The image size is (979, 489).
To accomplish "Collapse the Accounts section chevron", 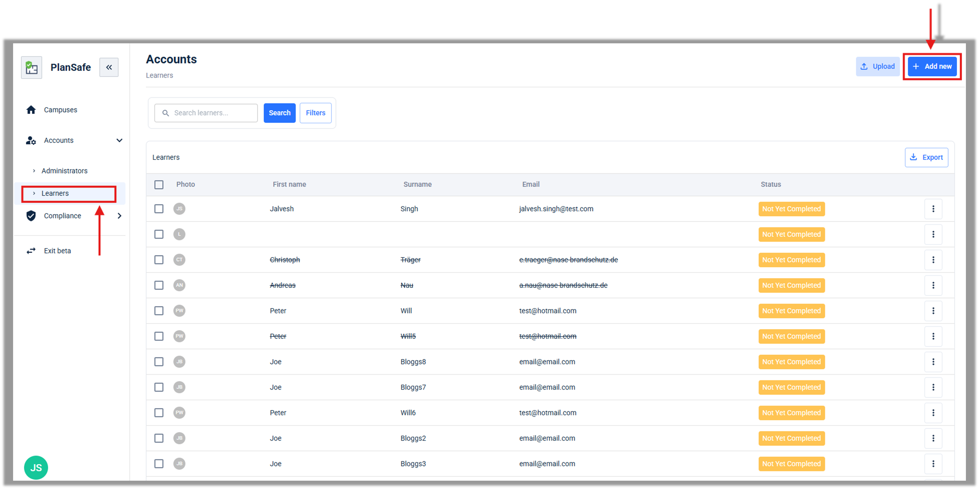I will click(119, 140).
